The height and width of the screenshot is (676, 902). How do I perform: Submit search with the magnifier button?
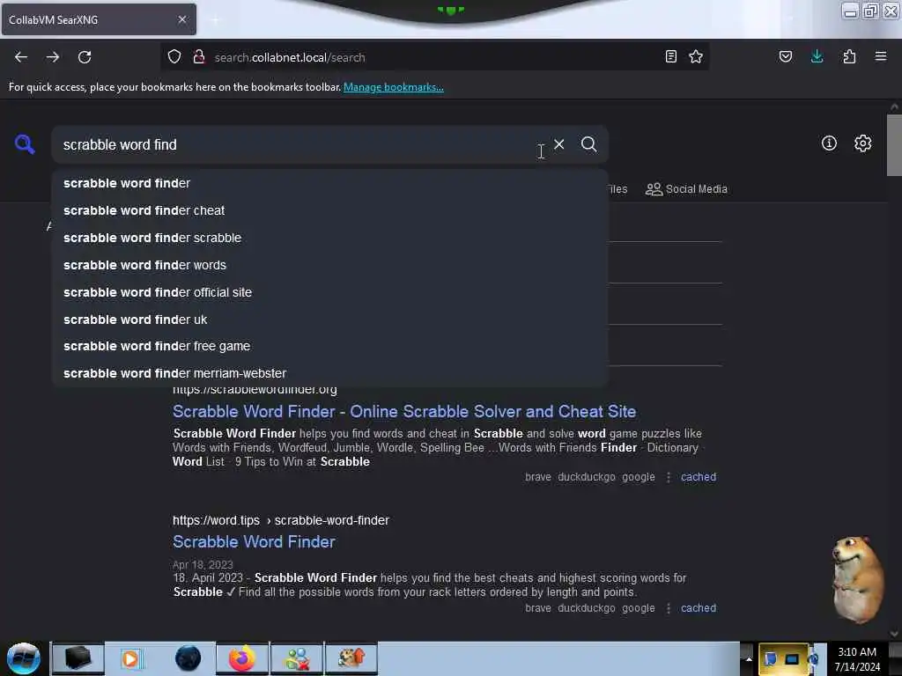[589, 144]
